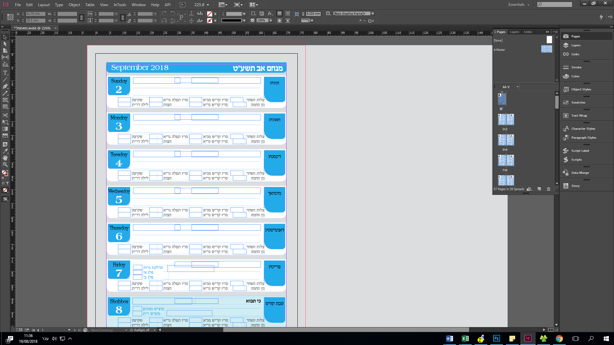The width and height of the screenshot is (614, 345).
Task: Open the Swatches panel
Action: 578,103
